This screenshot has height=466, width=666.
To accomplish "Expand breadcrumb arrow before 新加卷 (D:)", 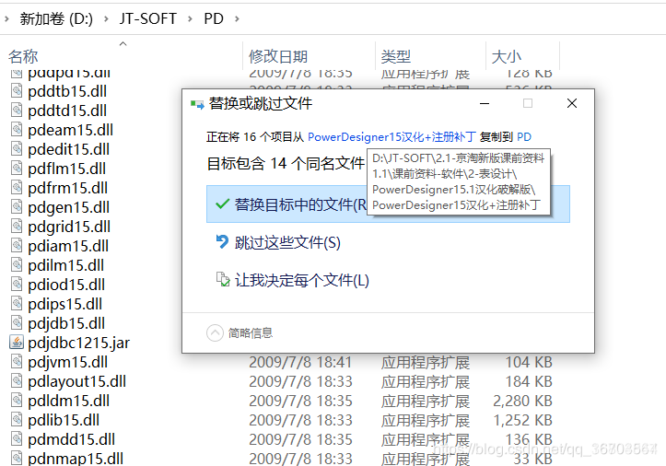I will tap(6, 18).
